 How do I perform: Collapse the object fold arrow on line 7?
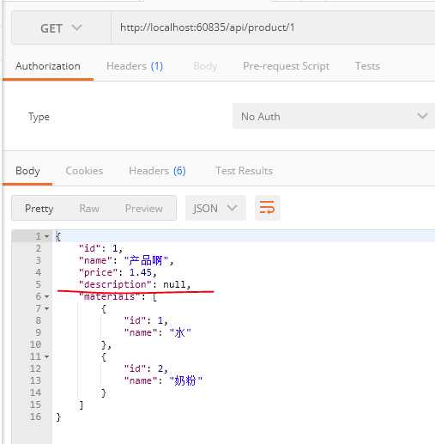pyautogui.click(x=46, y=308)
